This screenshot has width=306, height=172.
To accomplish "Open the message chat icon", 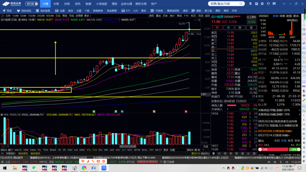I will point(274,4).
